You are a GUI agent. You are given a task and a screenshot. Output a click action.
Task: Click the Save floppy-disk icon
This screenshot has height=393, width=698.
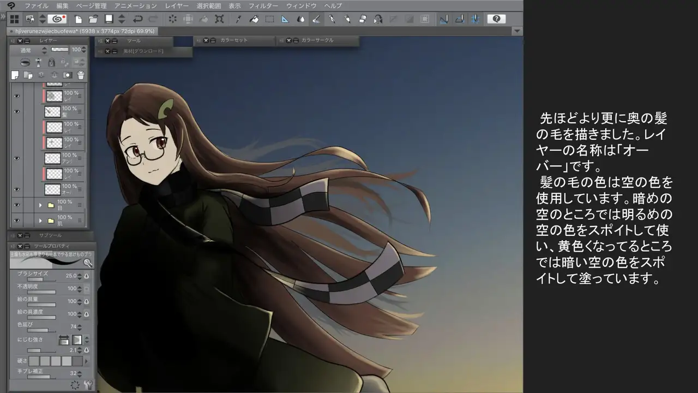click(x=109, y=19)
